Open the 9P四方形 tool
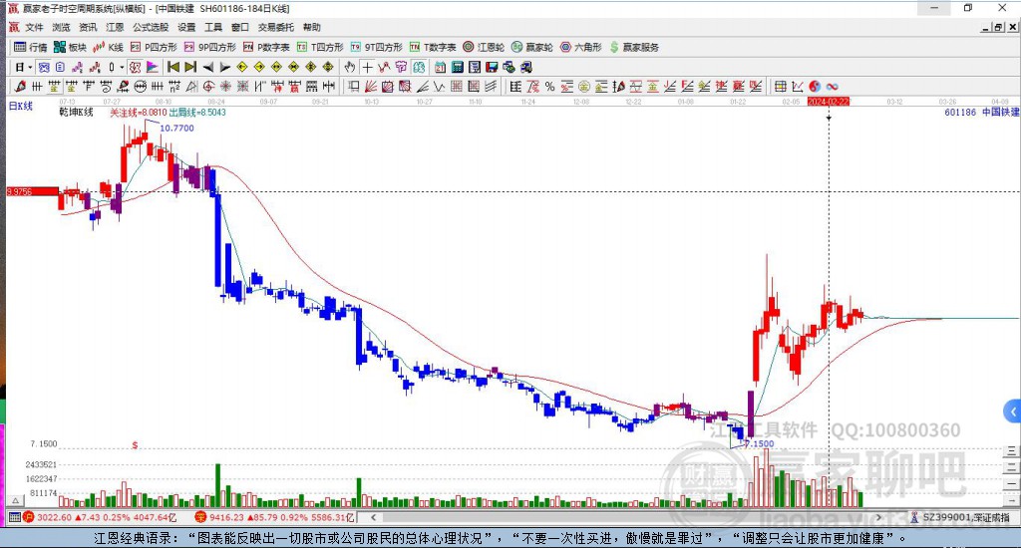This screenshot has width=1021, height=548. pos(209,47)
